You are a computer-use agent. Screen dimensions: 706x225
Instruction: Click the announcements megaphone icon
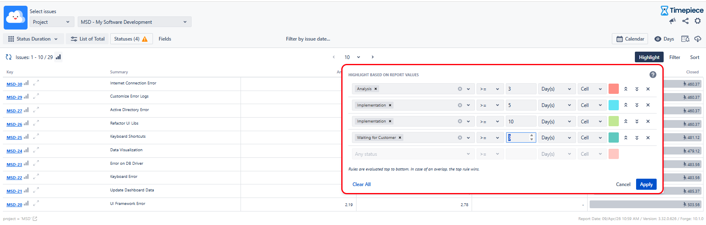[x=672, y=21]
